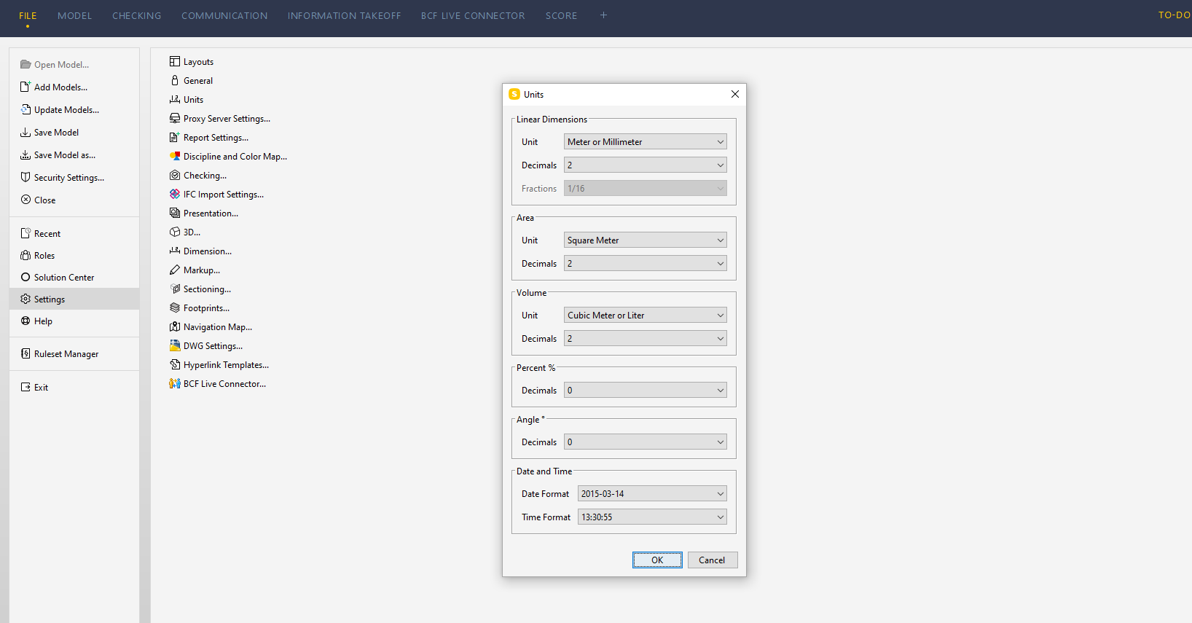Cancel the Units dialog

[x=712, y=560]
